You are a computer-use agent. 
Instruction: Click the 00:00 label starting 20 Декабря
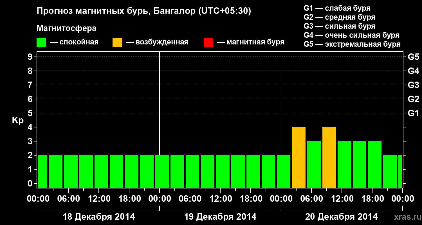281,199
